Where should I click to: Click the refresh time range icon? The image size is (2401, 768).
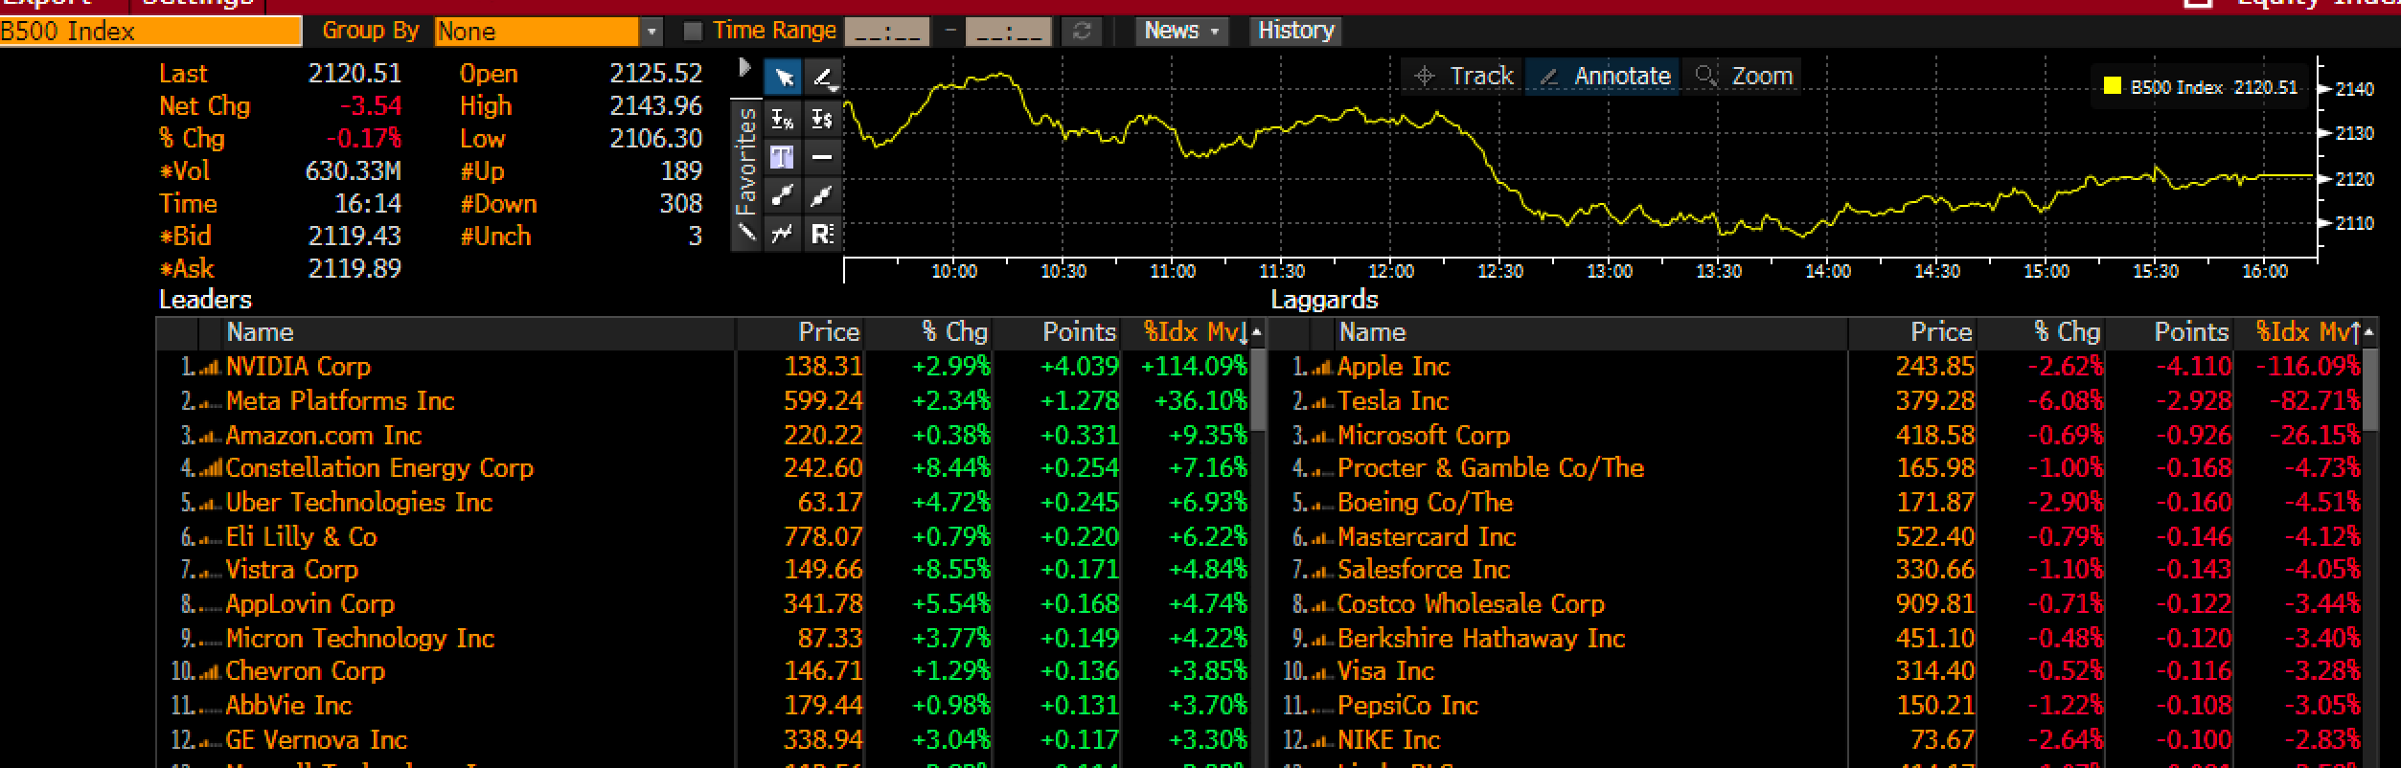click(1082, 32)
